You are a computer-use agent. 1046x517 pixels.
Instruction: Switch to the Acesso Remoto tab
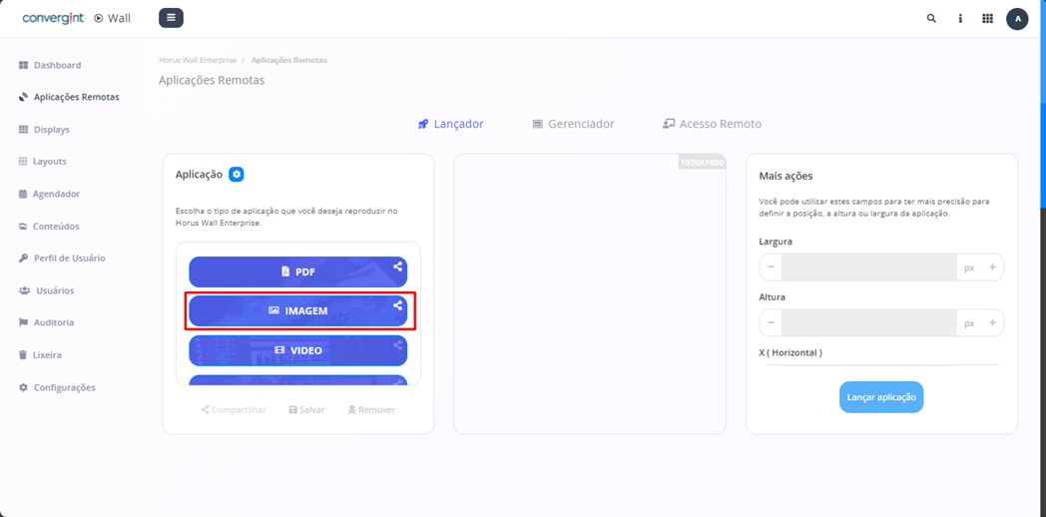click(712, 124)
